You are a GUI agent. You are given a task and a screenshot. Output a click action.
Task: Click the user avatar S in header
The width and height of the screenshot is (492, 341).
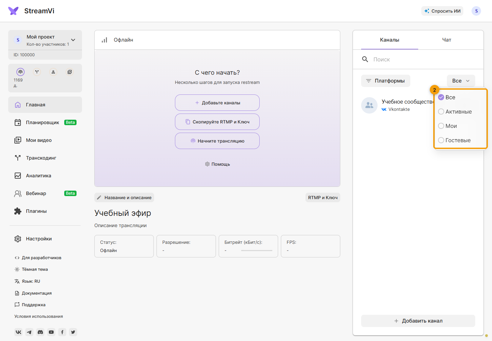476,11
